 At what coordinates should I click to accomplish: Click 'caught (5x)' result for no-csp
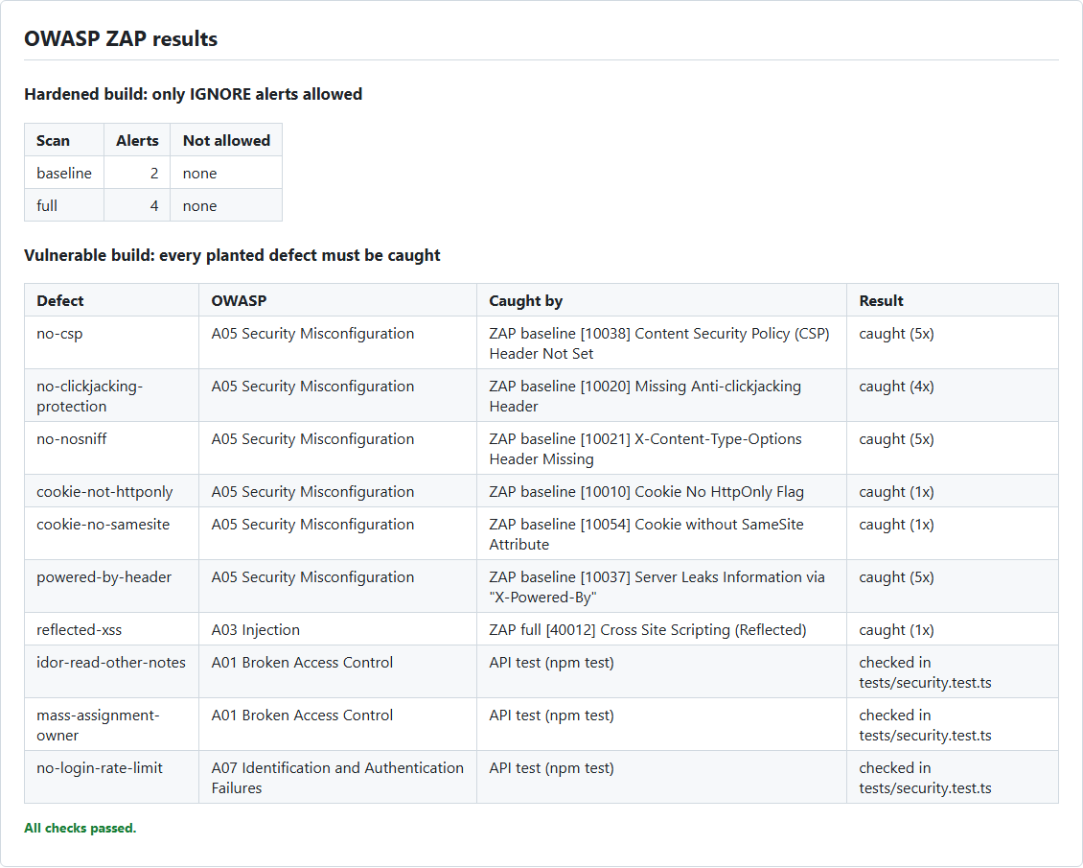(x=953, y=342)
